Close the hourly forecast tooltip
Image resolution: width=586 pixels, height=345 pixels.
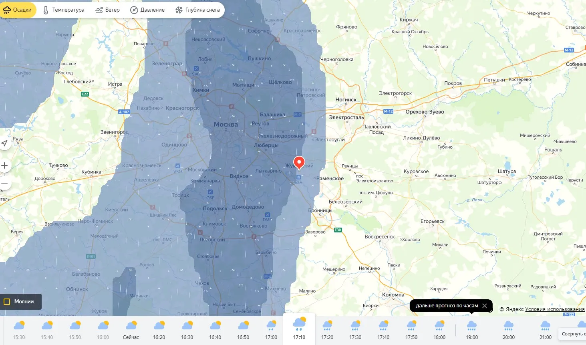tap(485, 306)
